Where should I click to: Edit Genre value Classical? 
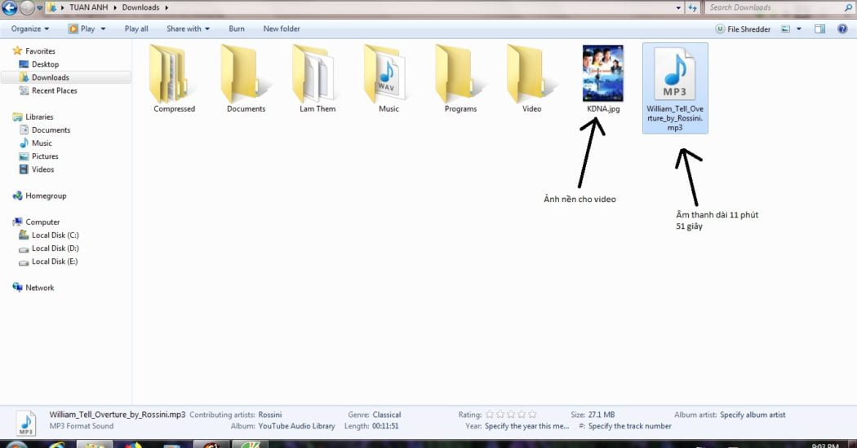click(x=386, y=415)
